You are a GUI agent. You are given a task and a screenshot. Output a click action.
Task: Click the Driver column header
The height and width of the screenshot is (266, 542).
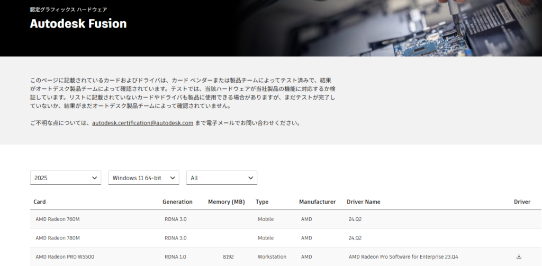point(522,202)
